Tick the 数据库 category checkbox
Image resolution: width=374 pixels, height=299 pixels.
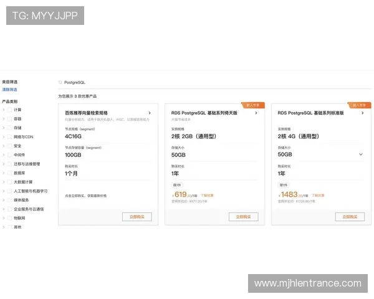(x=9, y=173)
